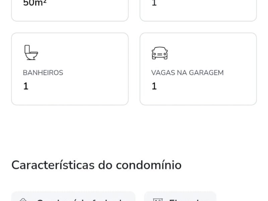Click the bathroom count value 1

(26, 86)
